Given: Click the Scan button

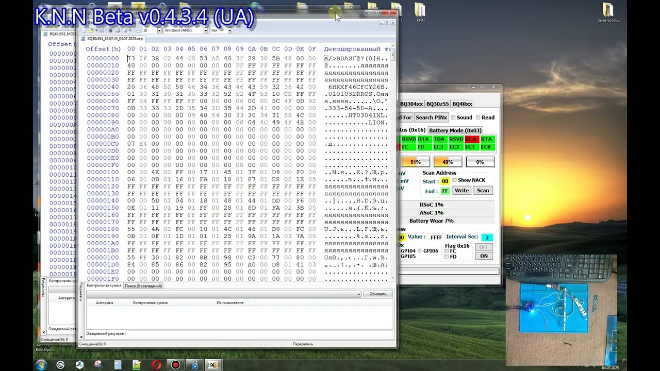Looking at the screenshot, I should pyautogui.click(x=483, y=191).
